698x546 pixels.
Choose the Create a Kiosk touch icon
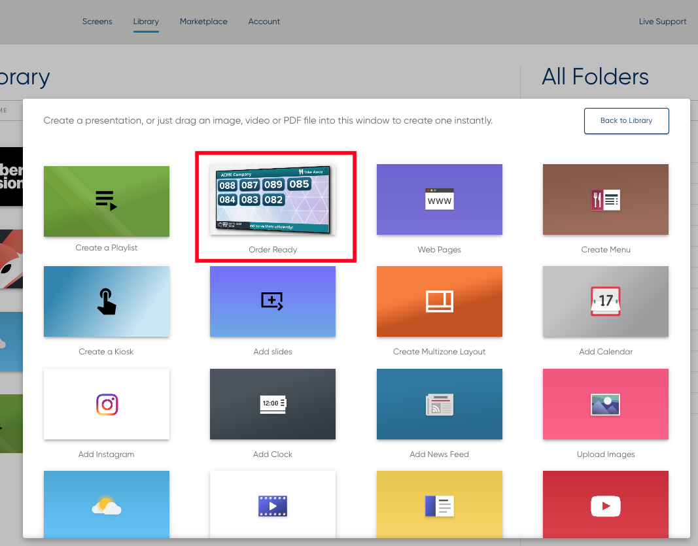pos(106,302)
